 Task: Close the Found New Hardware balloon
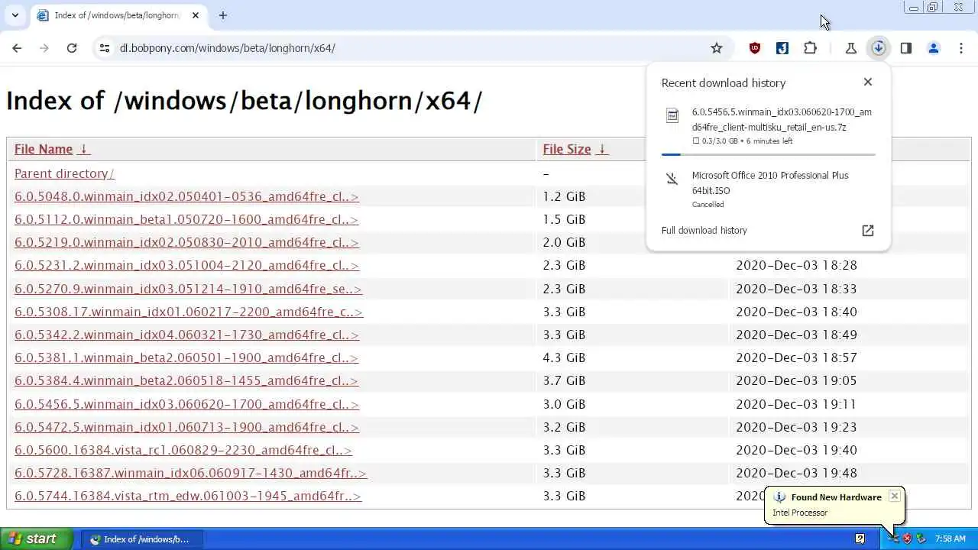pos(895,497)
